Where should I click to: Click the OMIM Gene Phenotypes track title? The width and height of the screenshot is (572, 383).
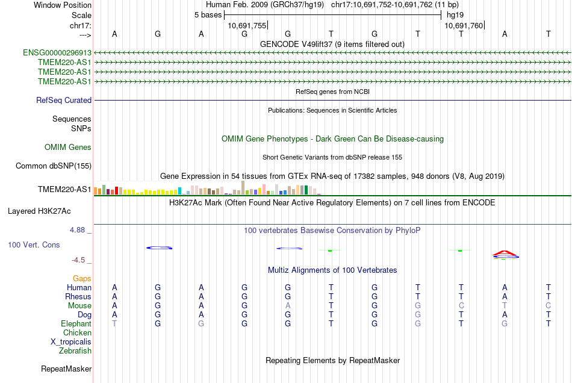pos(332,139)
